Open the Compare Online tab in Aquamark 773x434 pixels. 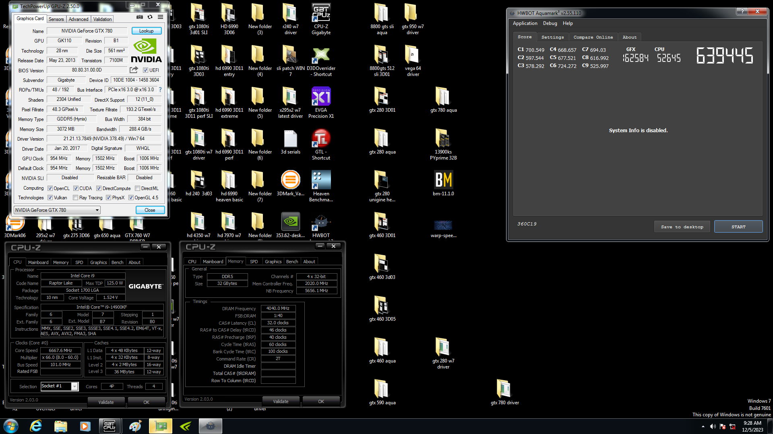coord(593,37)
